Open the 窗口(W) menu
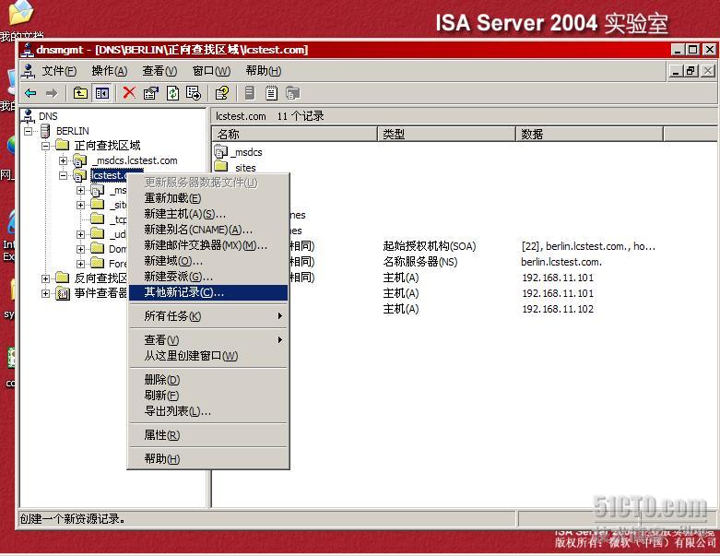 pos(211,71)
